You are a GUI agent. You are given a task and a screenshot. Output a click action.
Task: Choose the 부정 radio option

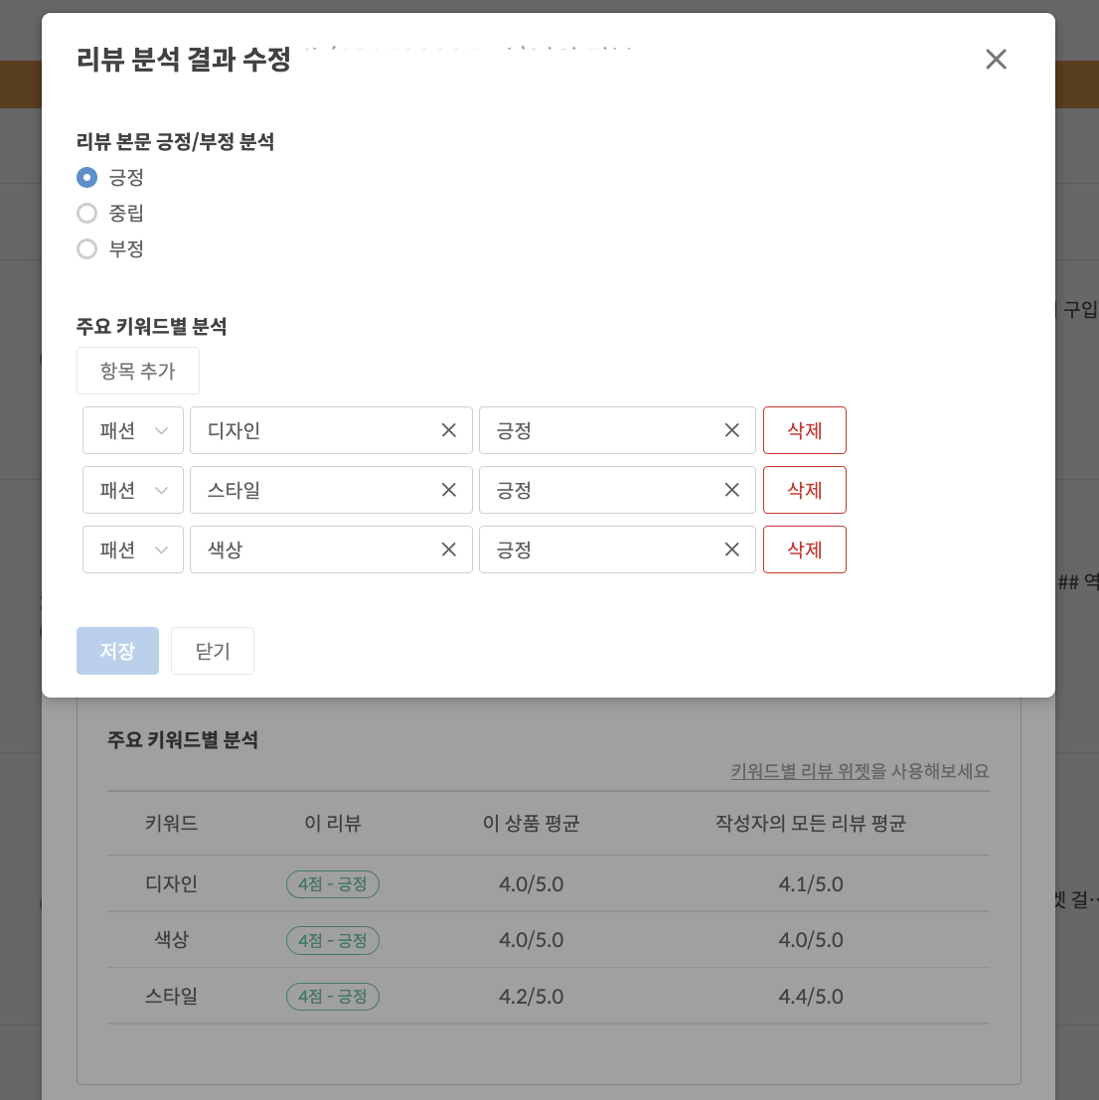[x=87, y=249]
